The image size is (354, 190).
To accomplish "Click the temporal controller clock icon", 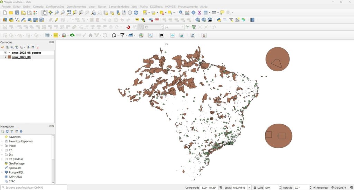I will click(130, 13).
